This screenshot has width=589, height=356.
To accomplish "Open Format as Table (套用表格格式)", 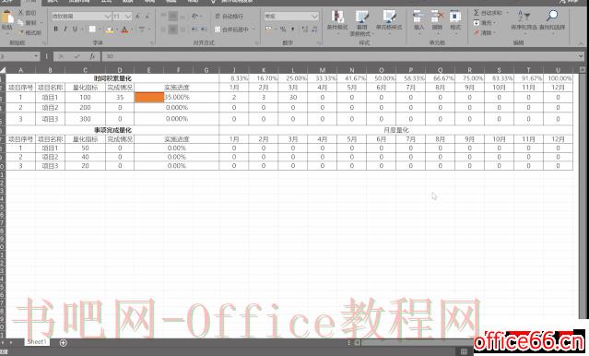I will [x=361, y=22].
